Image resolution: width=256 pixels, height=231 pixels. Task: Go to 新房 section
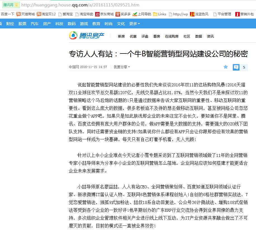(121, 37)
